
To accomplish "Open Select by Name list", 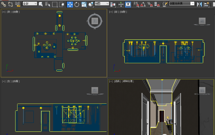I will [x=48, y=4].
